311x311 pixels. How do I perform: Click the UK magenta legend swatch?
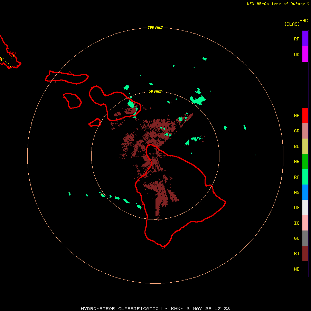[305, 54]
